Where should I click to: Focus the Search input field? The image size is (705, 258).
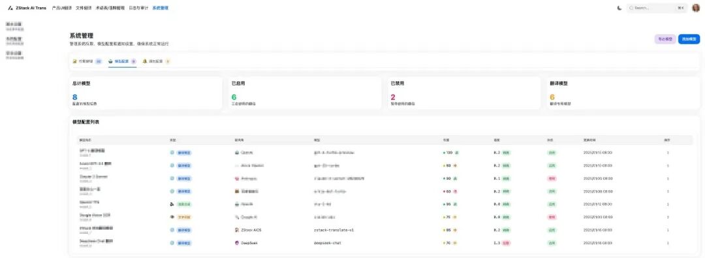point(657,8)
